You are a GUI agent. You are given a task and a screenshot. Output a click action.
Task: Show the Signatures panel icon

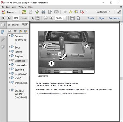pyautogui.click(x=3, y=47)
